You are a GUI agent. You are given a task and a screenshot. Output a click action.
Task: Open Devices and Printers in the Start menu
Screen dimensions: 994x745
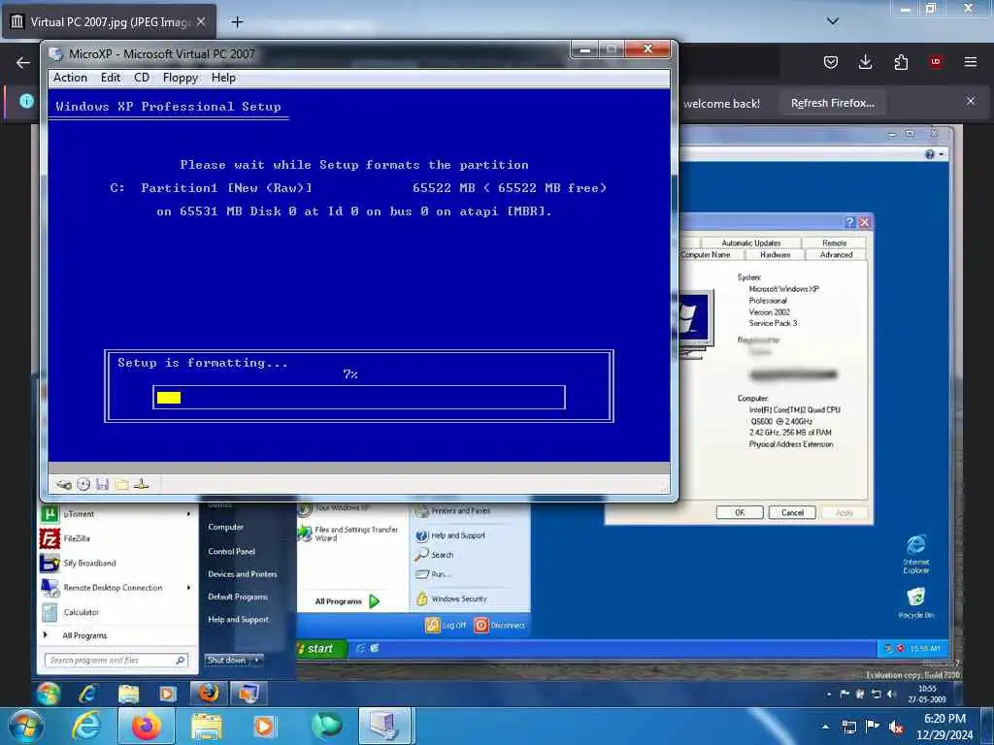point(242,574)
